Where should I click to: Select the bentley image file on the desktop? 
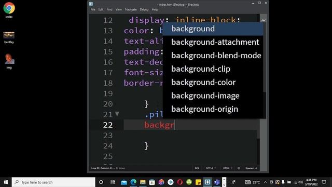(x=9, y=38)
